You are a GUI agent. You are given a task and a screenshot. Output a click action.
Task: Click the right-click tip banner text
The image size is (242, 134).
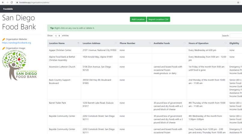(72, 28)
